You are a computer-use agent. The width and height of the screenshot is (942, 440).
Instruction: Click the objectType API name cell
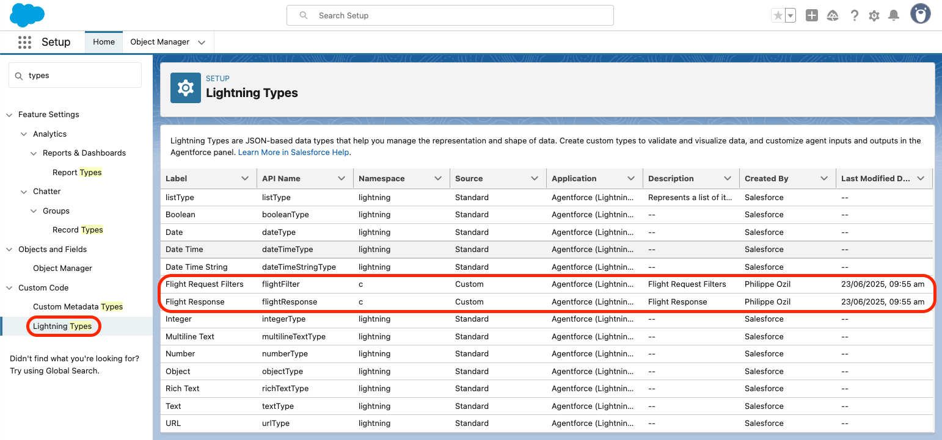282,372
